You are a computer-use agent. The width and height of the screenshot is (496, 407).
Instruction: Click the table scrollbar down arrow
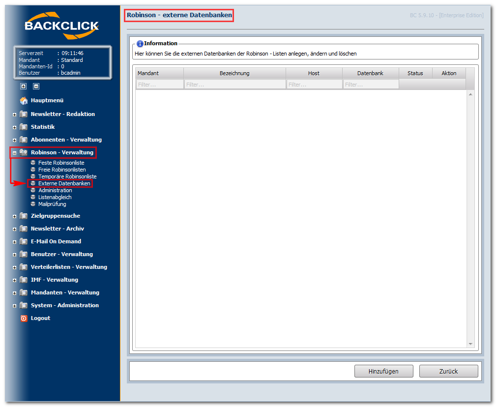coord(471,344)
